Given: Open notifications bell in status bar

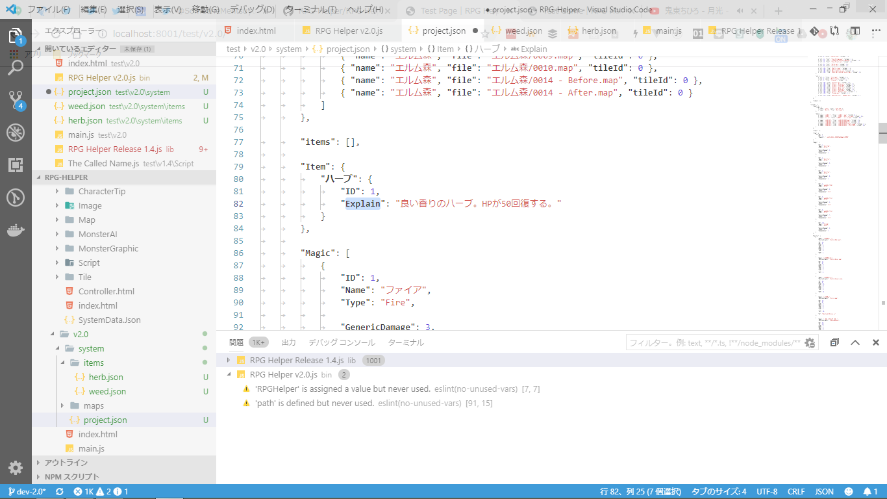Looking at the screenshot, I should click(868, 492).
